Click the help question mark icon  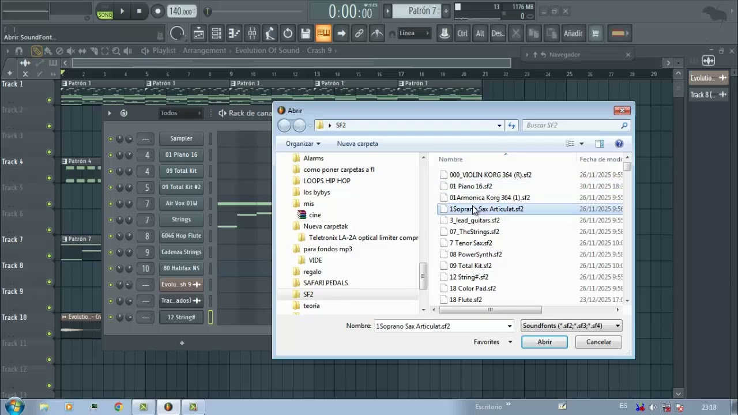pos(619,144)
